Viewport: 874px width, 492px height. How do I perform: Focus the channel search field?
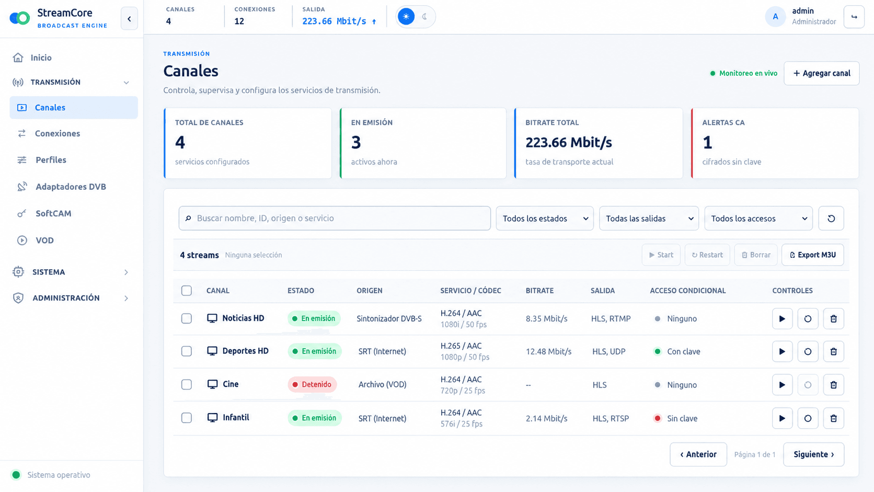(x=335, y=219)
